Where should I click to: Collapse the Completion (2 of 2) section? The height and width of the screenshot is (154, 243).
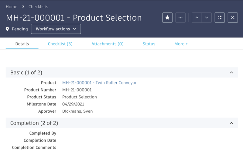(231, 123)
